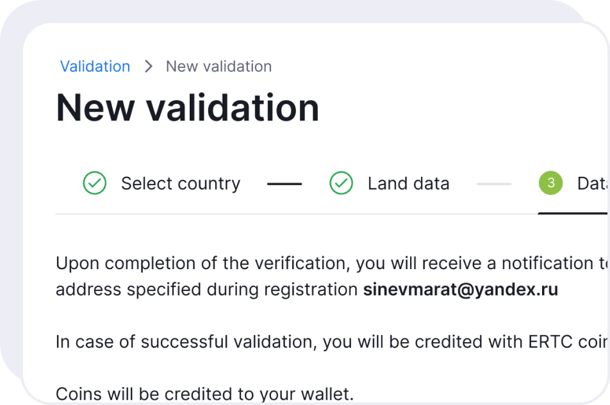
Task: Click the green checkmark beside Land data
Action: tap(341, 184)
